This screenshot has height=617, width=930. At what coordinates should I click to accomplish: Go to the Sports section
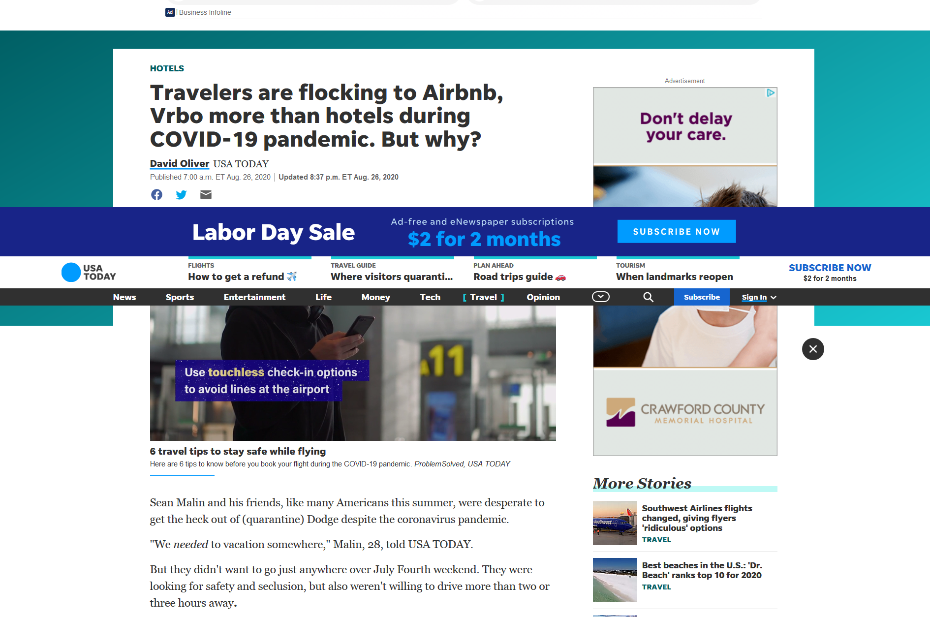click(x=180, y=297)
